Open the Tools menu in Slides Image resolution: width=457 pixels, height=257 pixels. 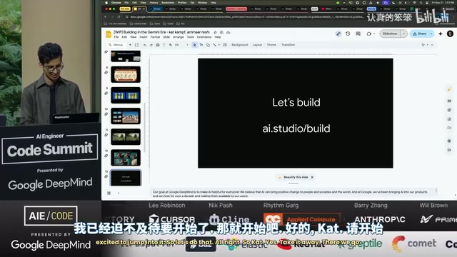click(191, 37)
